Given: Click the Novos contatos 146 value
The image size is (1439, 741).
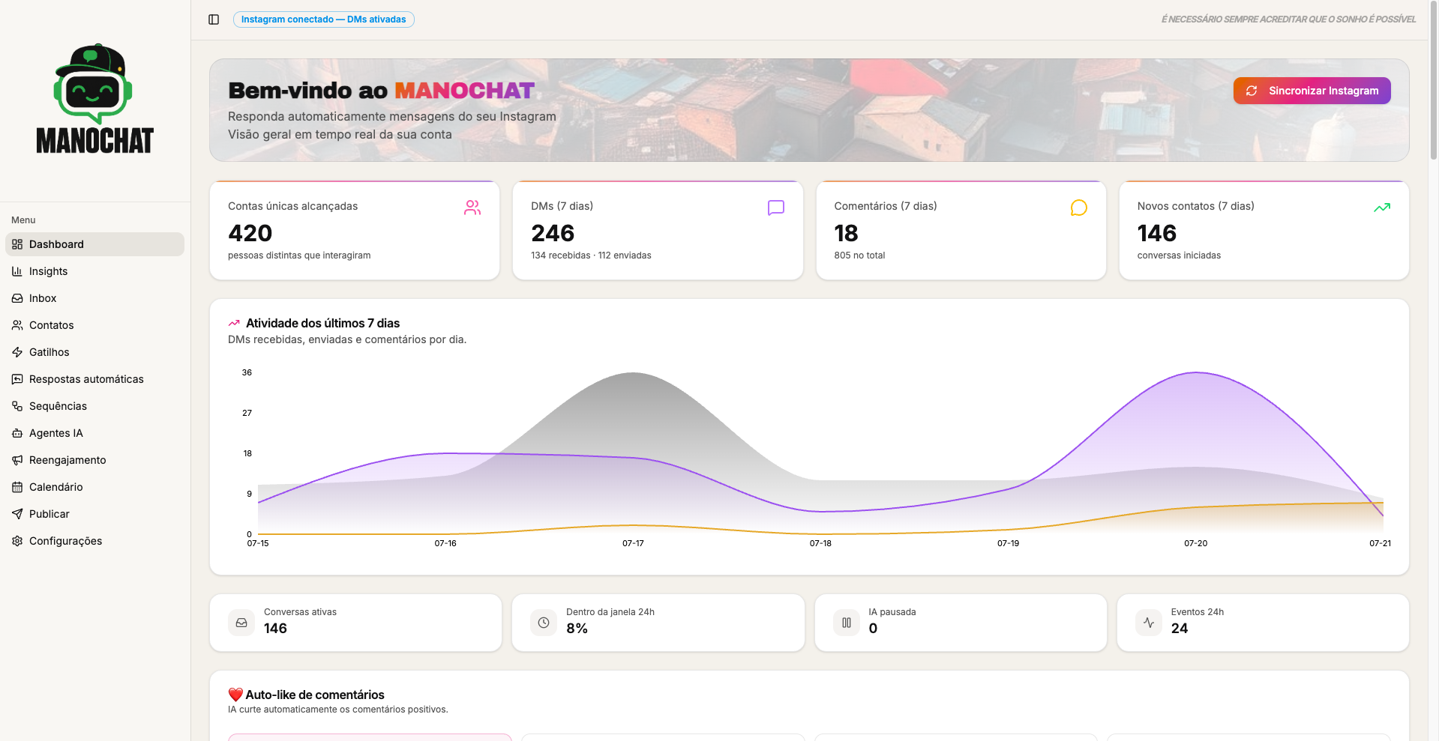Looking at the screenshot, I should 1157,233.
